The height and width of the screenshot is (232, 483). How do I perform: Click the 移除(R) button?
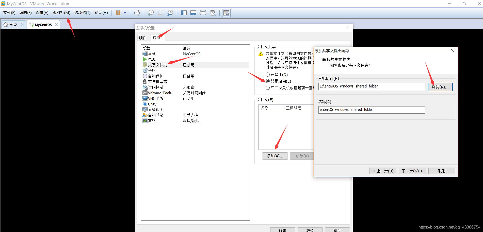pyautogui.click(x=302, y=156)
